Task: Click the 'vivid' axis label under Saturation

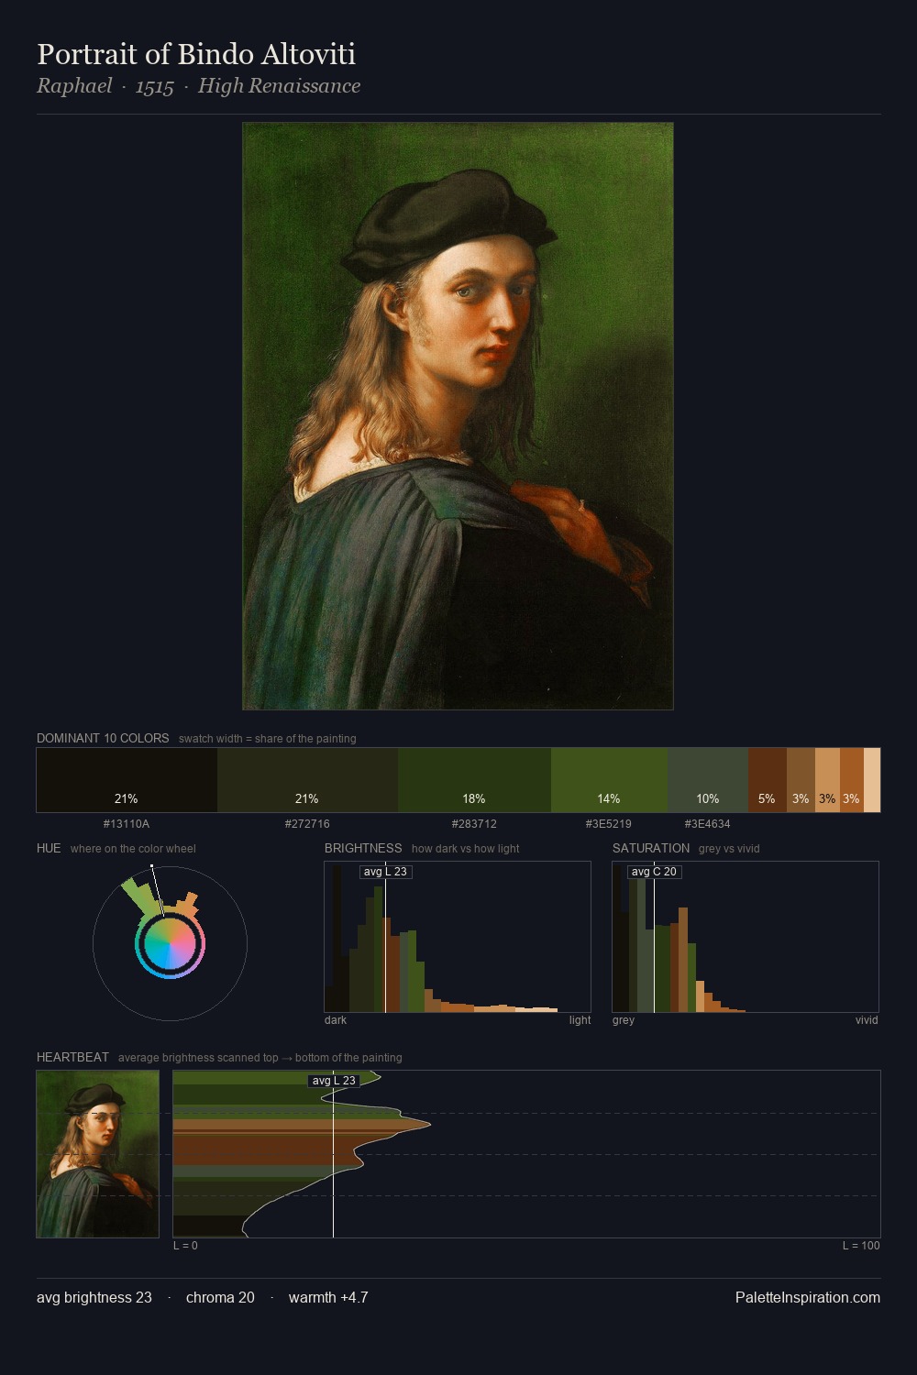Action: [867, 1020]
